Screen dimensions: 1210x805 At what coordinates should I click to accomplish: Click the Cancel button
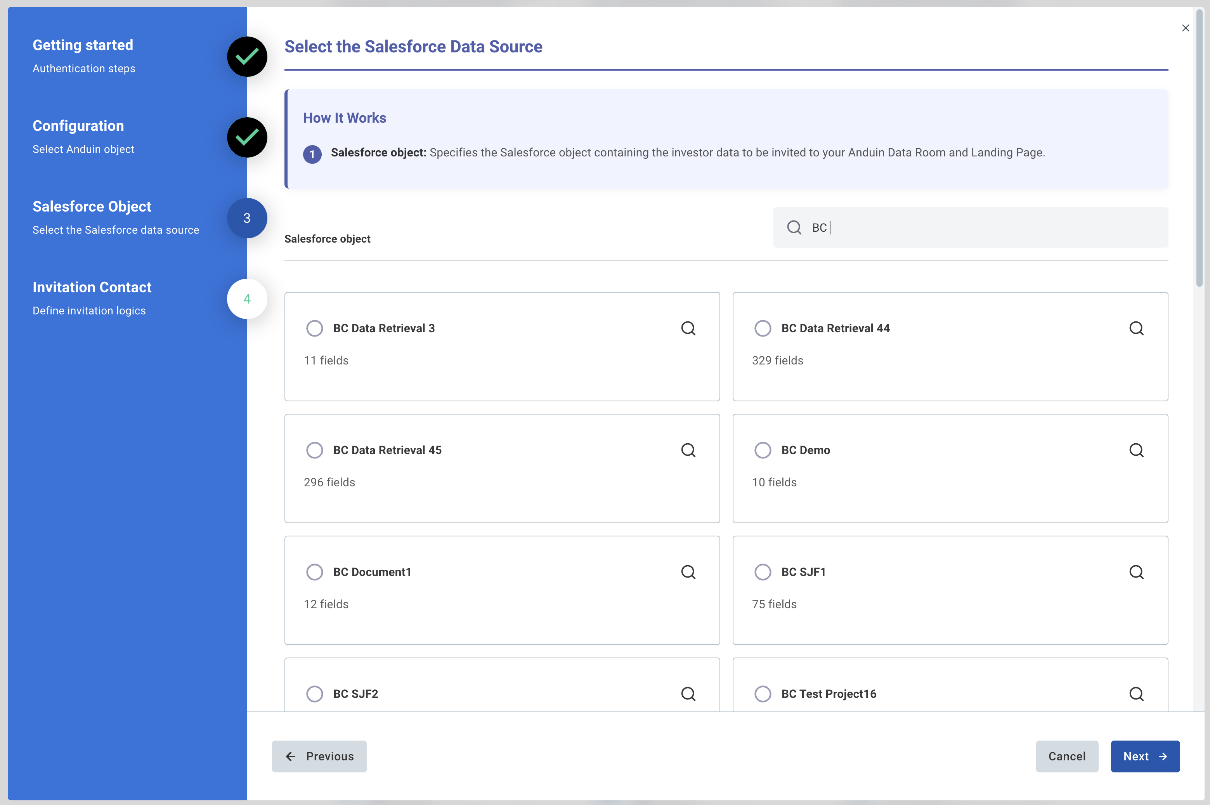1067,756
